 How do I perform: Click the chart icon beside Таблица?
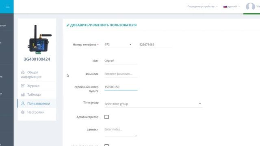pos(23,94)
